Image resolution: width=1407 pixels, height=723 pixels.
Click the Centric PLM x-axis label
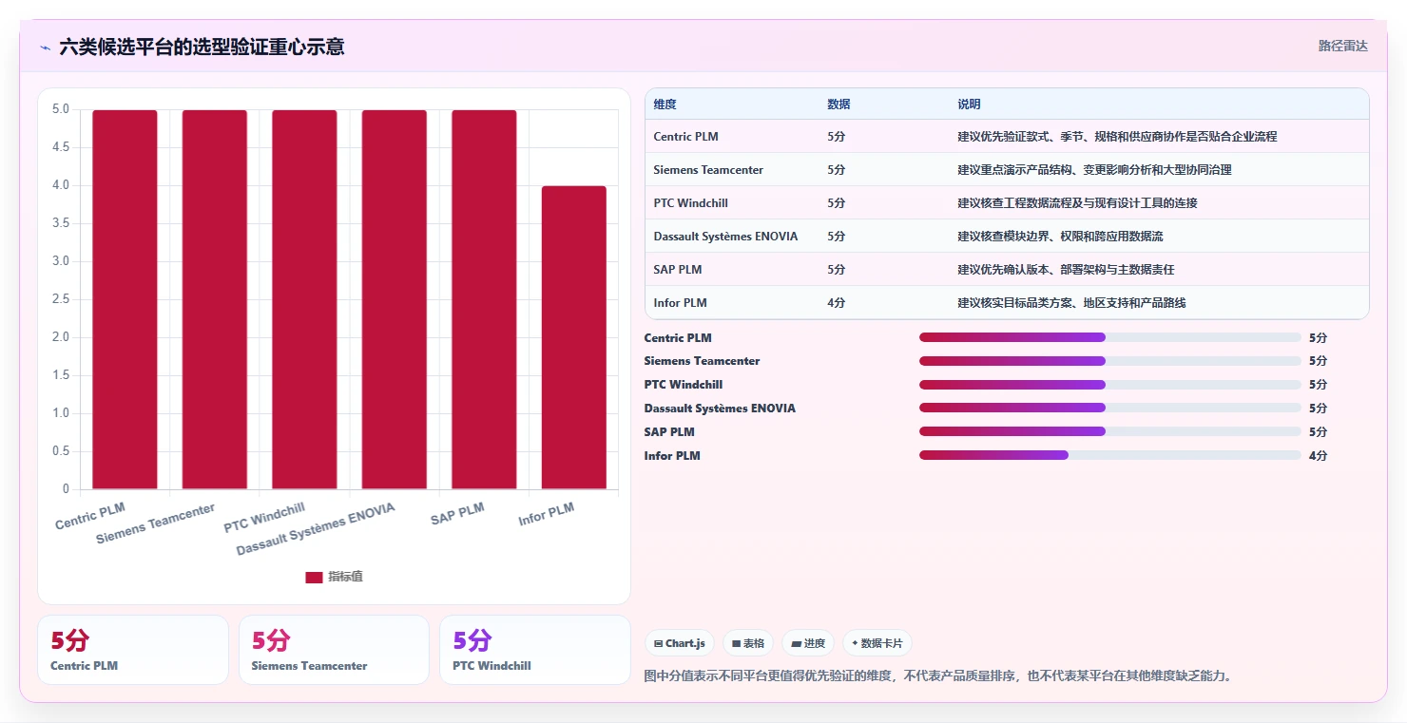[90, 516]
